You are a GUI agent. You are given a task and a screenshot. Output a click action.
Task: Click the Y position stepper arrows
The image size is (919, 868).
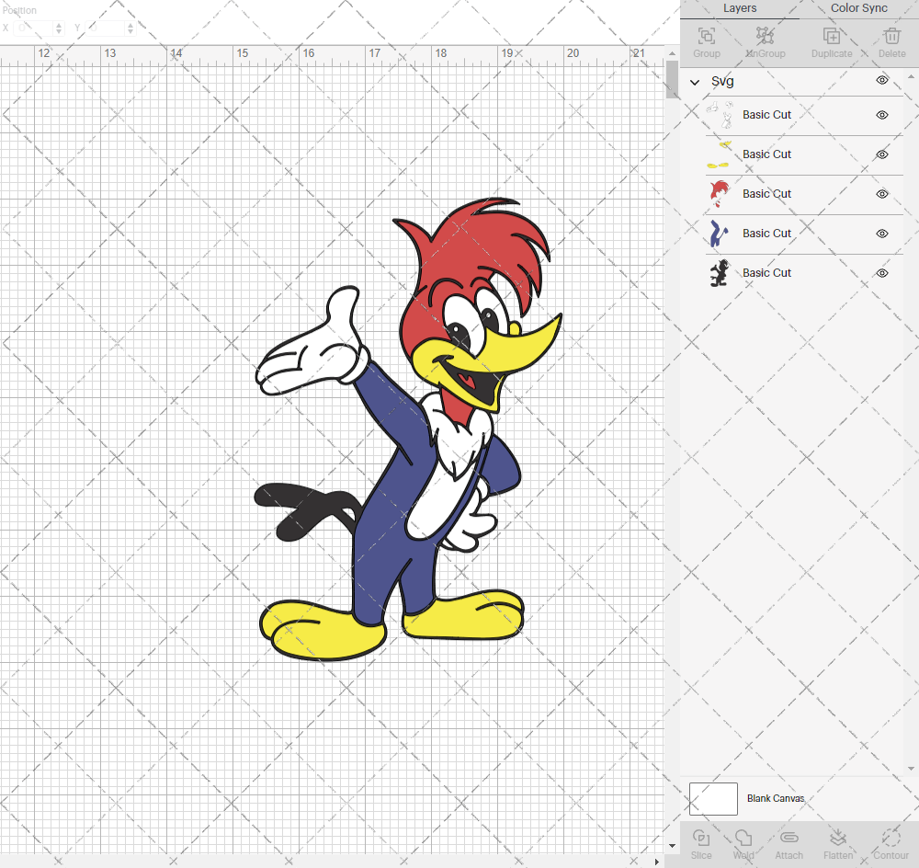click(x=130, y=28)
